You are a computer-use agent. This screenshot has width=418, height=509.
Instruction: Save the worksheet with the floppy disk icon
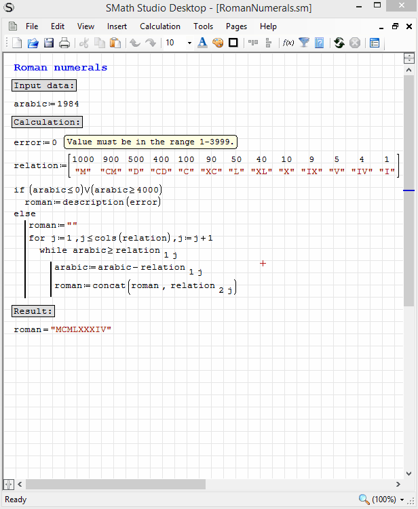[49, 43]
